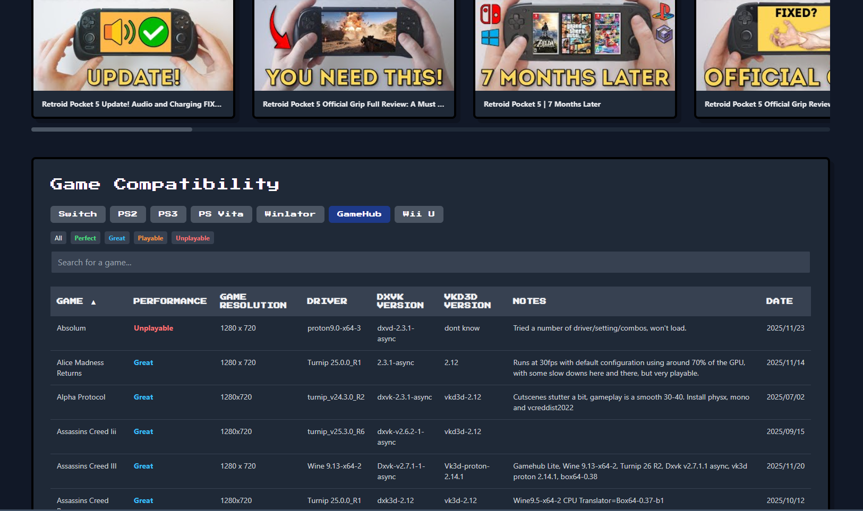This screenshot has height=511, width=863.
Task: Click the 2.3.1-async DXVK cell
Action: [396, 362]
